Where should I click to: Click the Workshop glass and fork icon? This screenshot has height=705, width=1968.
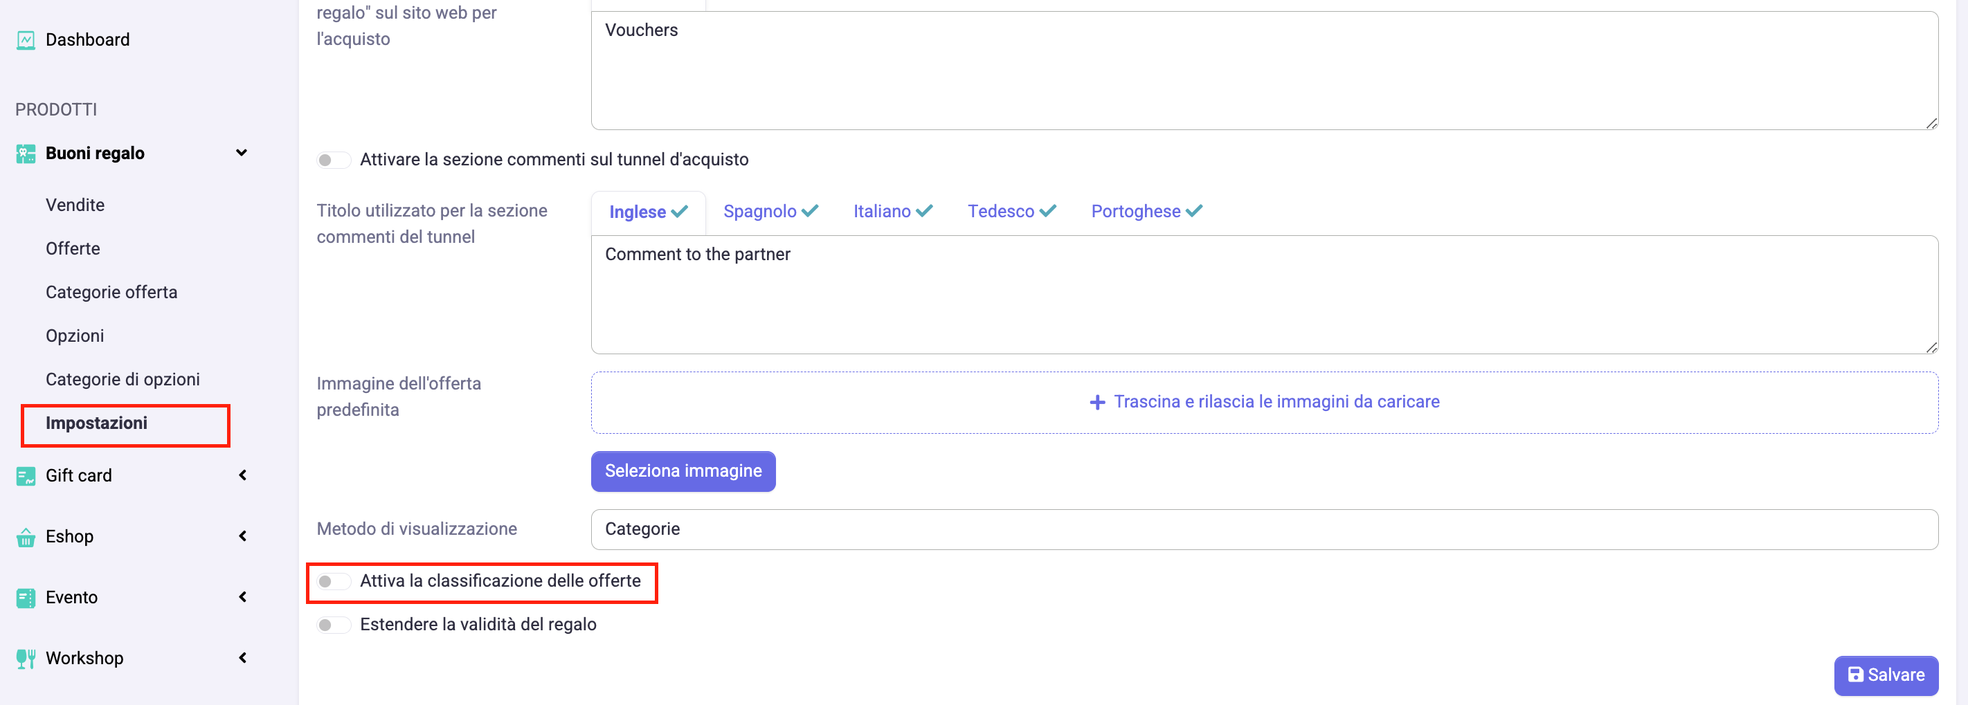(x=25, y=659)
